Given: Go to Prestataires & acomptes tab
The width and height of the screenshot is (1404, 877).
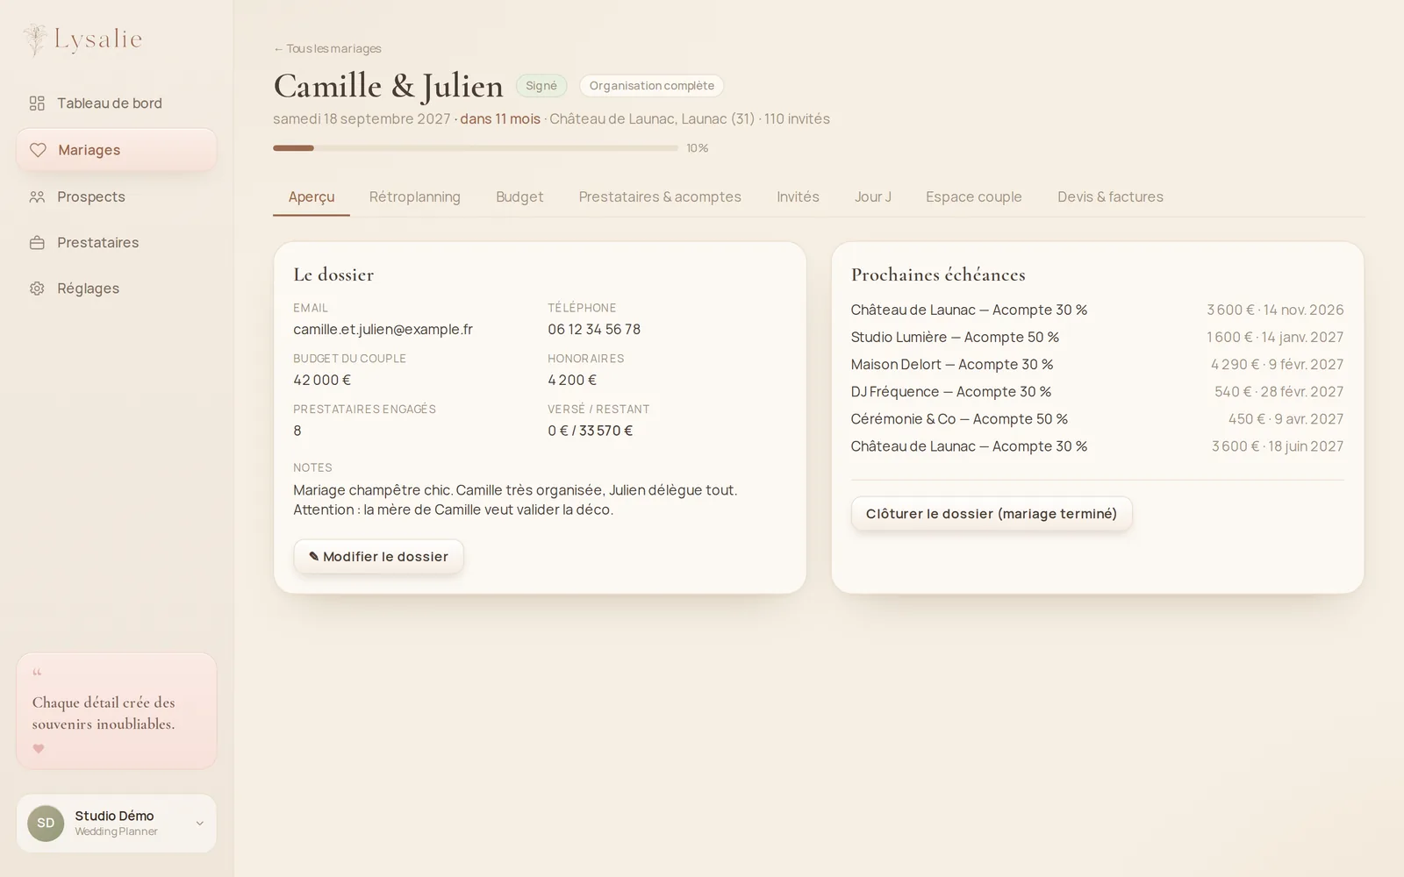Looking at the screenshot, I should point(660,197).
